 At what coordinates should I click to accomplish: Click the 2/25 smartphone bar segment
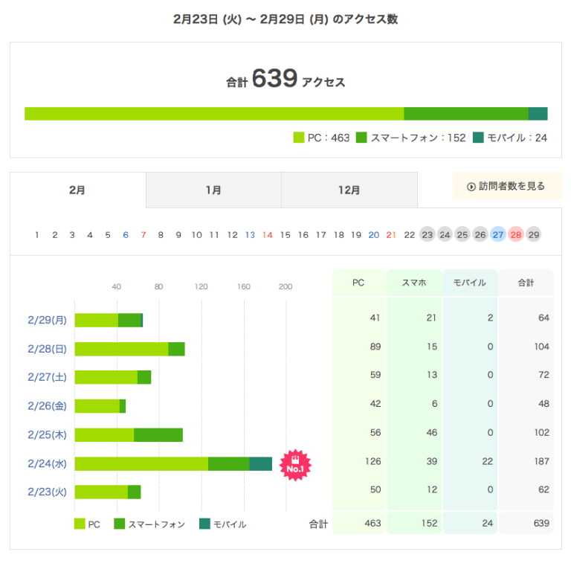click(158, 435)
